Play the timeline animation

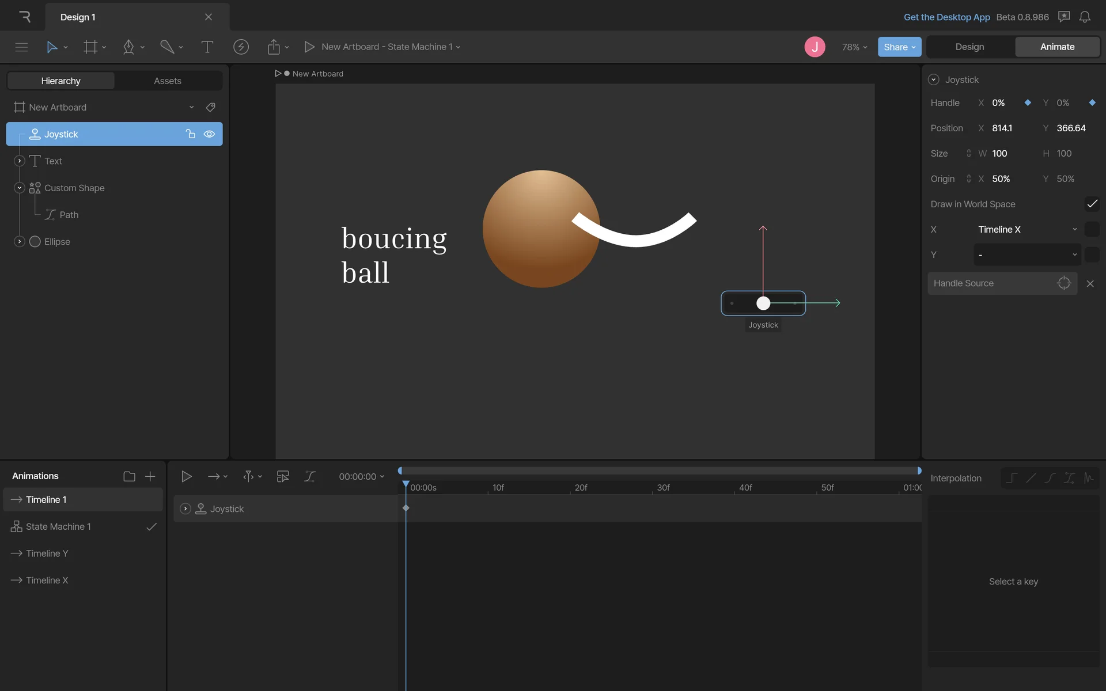(x=186, y=476)
